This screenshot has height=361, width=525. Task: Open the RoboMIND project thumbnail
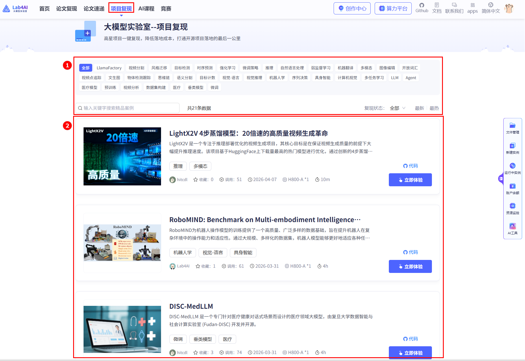122,243
